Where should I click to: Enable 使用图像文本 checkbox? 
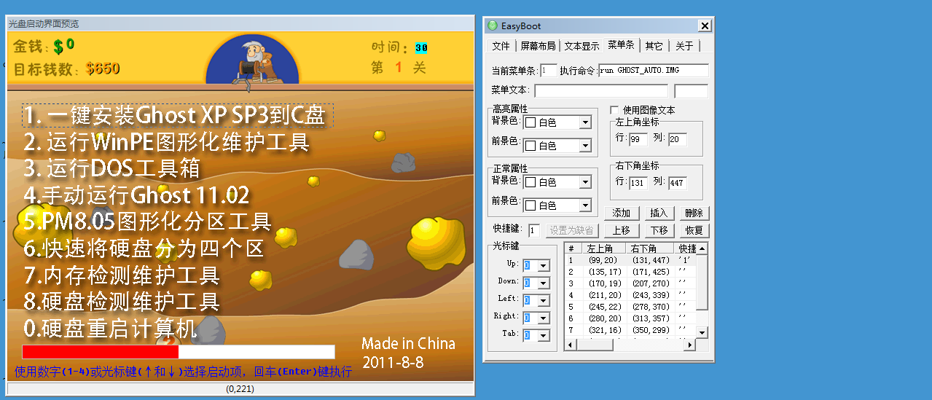[x=614, y=110]
